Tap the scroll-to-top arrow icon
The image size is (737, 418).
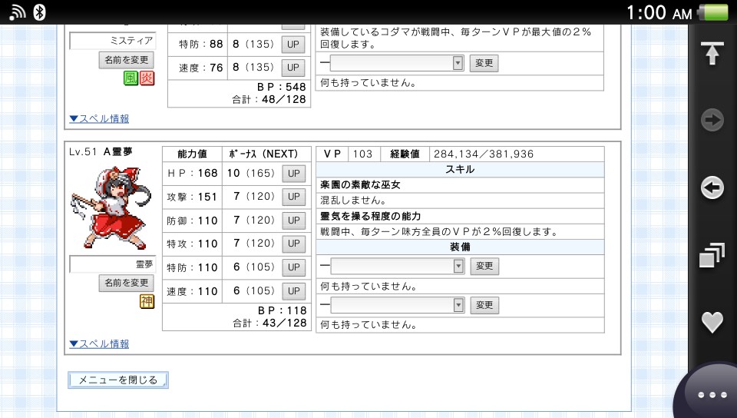click(x=712, y=53)
